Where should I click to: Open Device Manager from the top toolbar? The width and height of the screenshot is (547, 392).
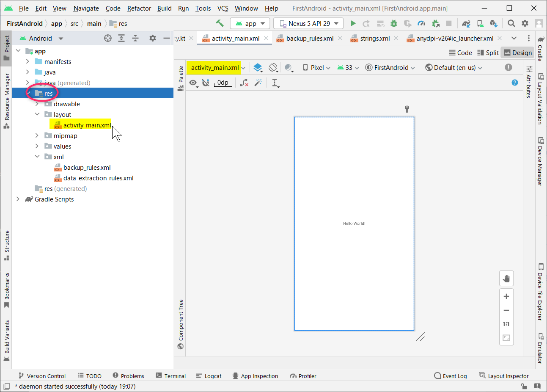480,23
